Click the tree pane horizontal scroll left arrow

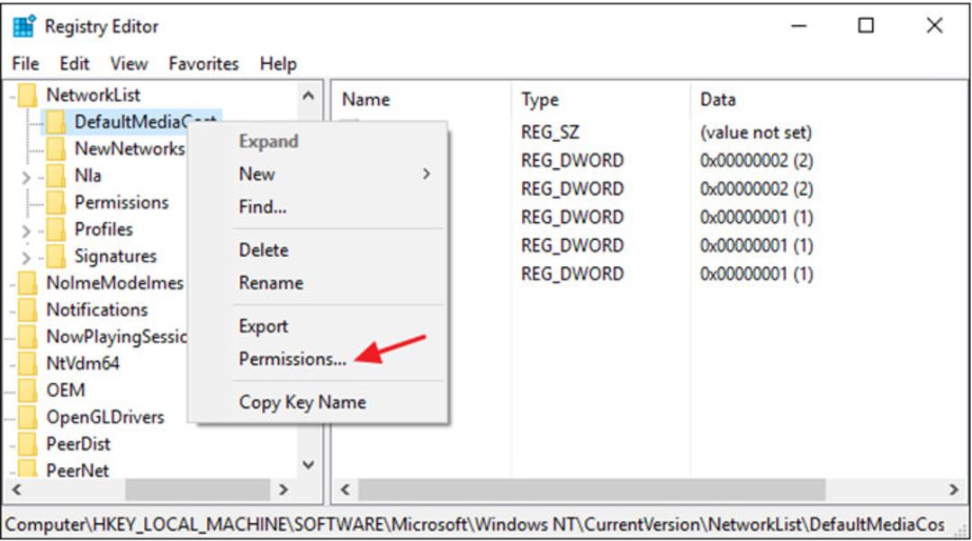pyautogui.click(x=17, y=490)
